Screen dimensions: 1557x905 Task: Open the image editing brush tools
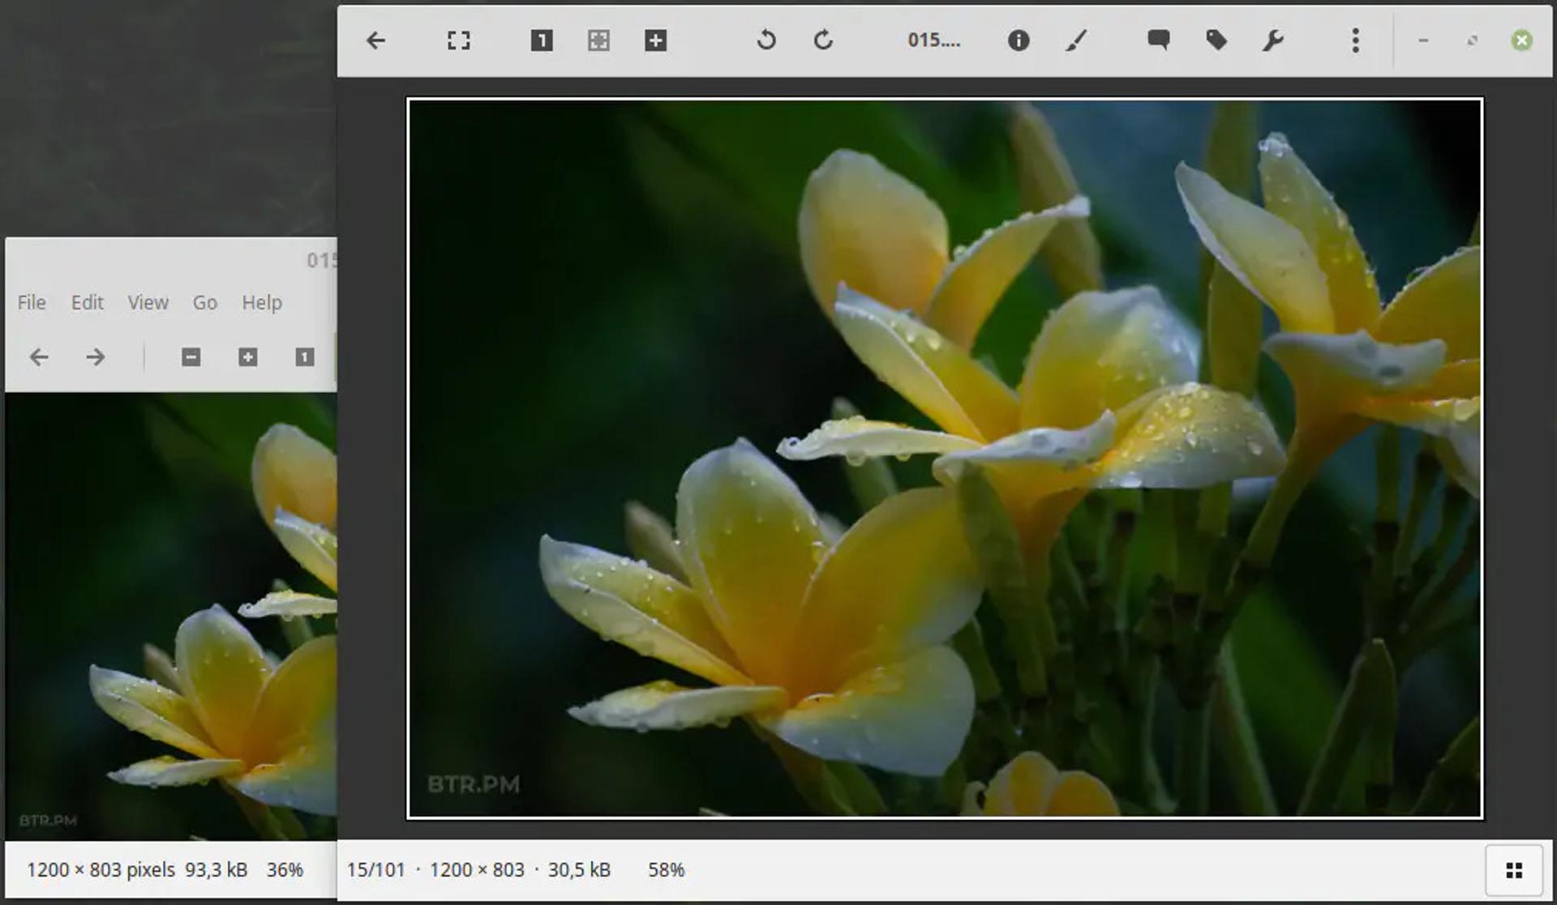pyautogui.click(x=1076, y=41)
